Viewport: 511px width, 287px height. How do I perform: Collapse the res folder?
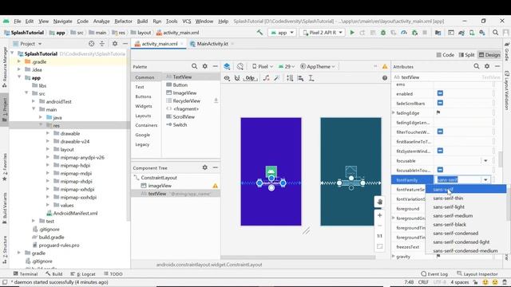click(41, 125)
